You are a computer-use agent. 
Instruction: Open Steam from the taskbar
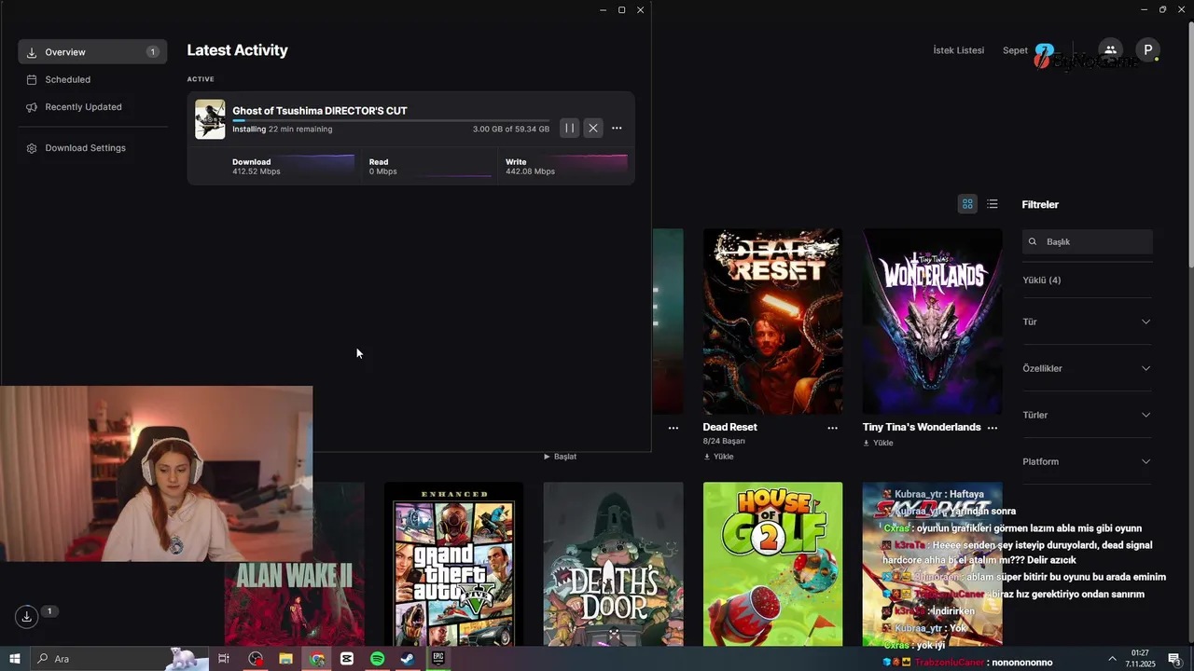point(408,659)
